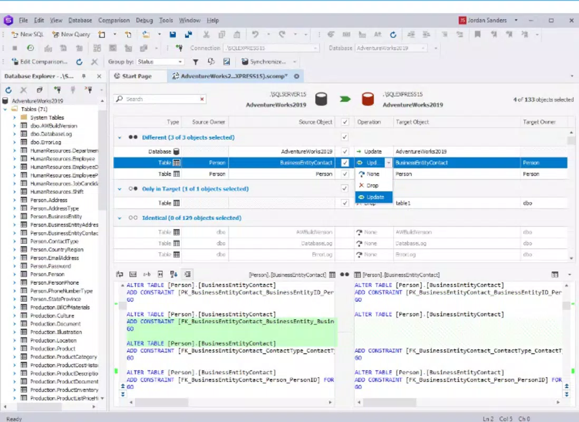Toggle checkbox for BusinessEntityContact row
Viewport: 579px width, 422px height.
[345, 162]
